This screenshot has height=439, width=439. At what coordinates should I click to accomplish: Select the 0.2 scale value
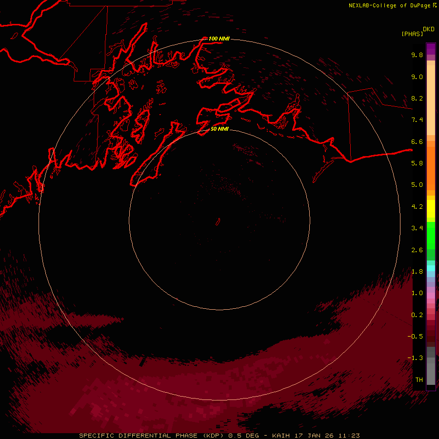pos(417,315)
